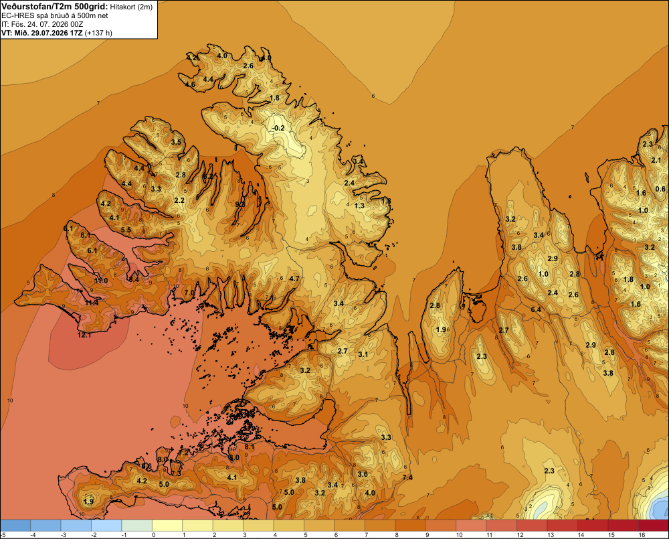
Task: Click the temperature value "7.0" on the map
Action: [189, 293]
